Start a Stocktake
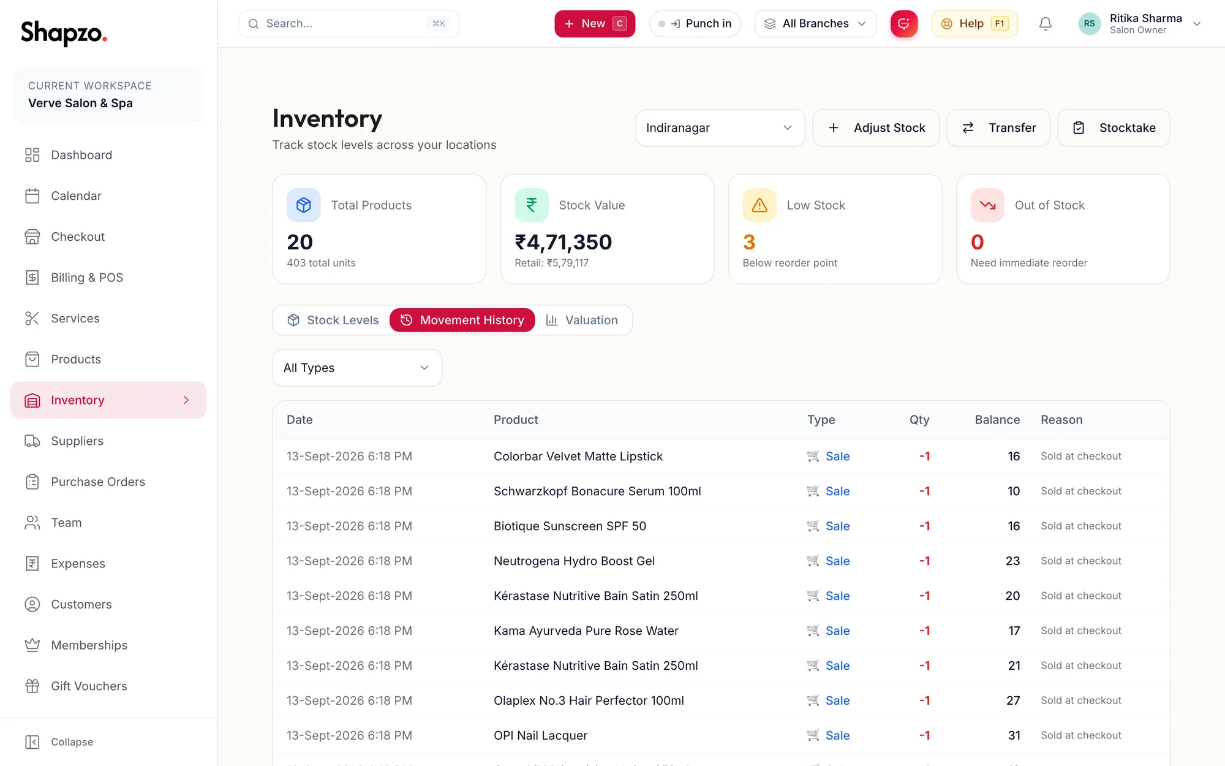This screenshot has width=1225, height=766. tap(1114, 128)
